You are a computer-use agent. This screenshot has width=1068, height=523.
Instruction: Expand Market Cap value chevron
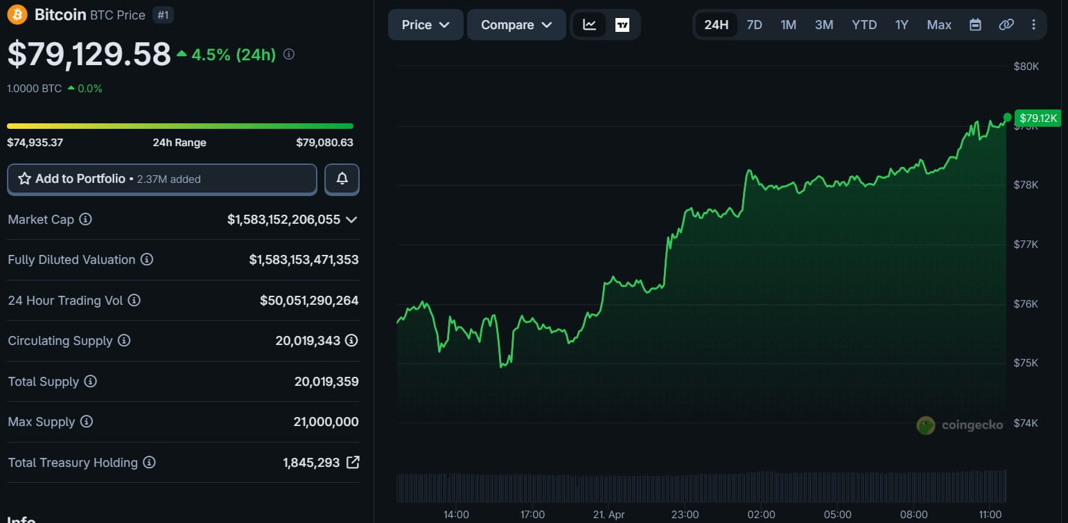(x=351, y=220)
